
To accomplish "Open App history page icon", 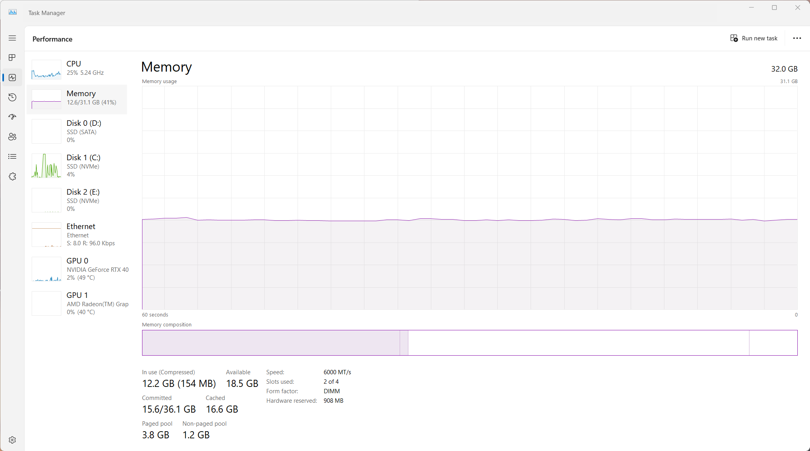I will 12,97.
